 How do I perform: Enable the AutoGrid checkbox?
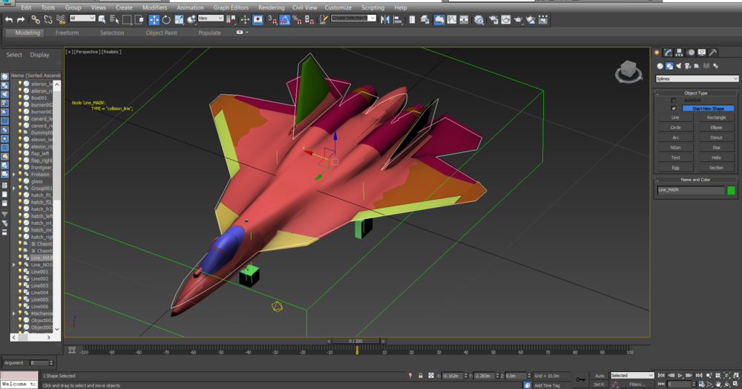coord(674,100)
